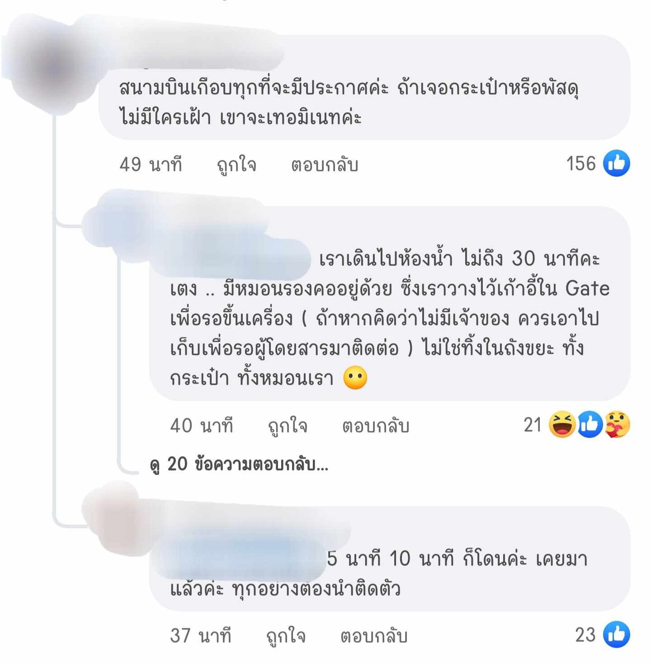651x665 pixels.
Task: Click the blue like icon beside 156
Action: [x=617, y=163]
